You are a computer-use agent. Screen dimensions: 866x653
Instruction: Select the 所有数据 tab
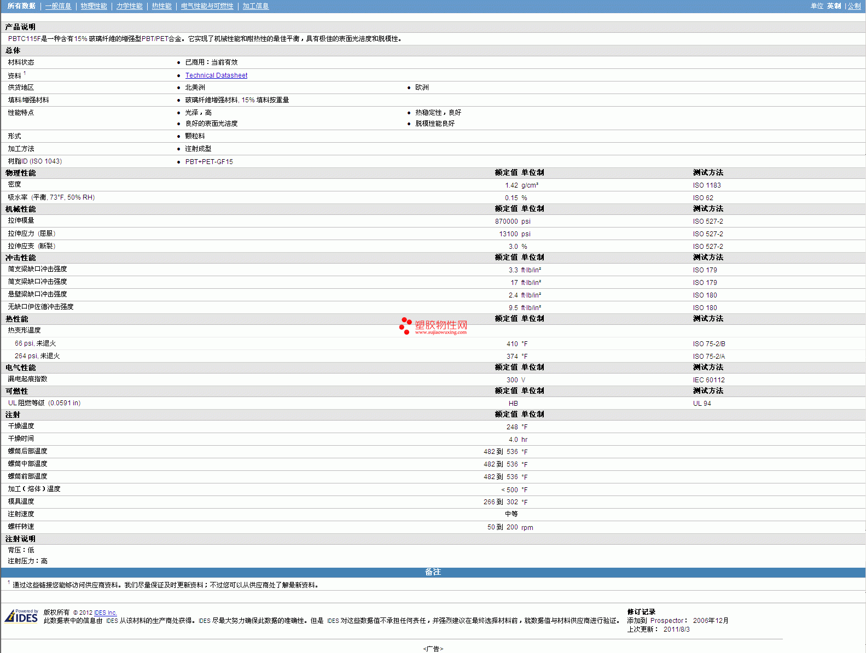click(21, 6)
